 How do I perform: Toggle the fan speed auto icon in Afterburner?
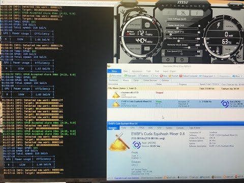tap(163, 54)
